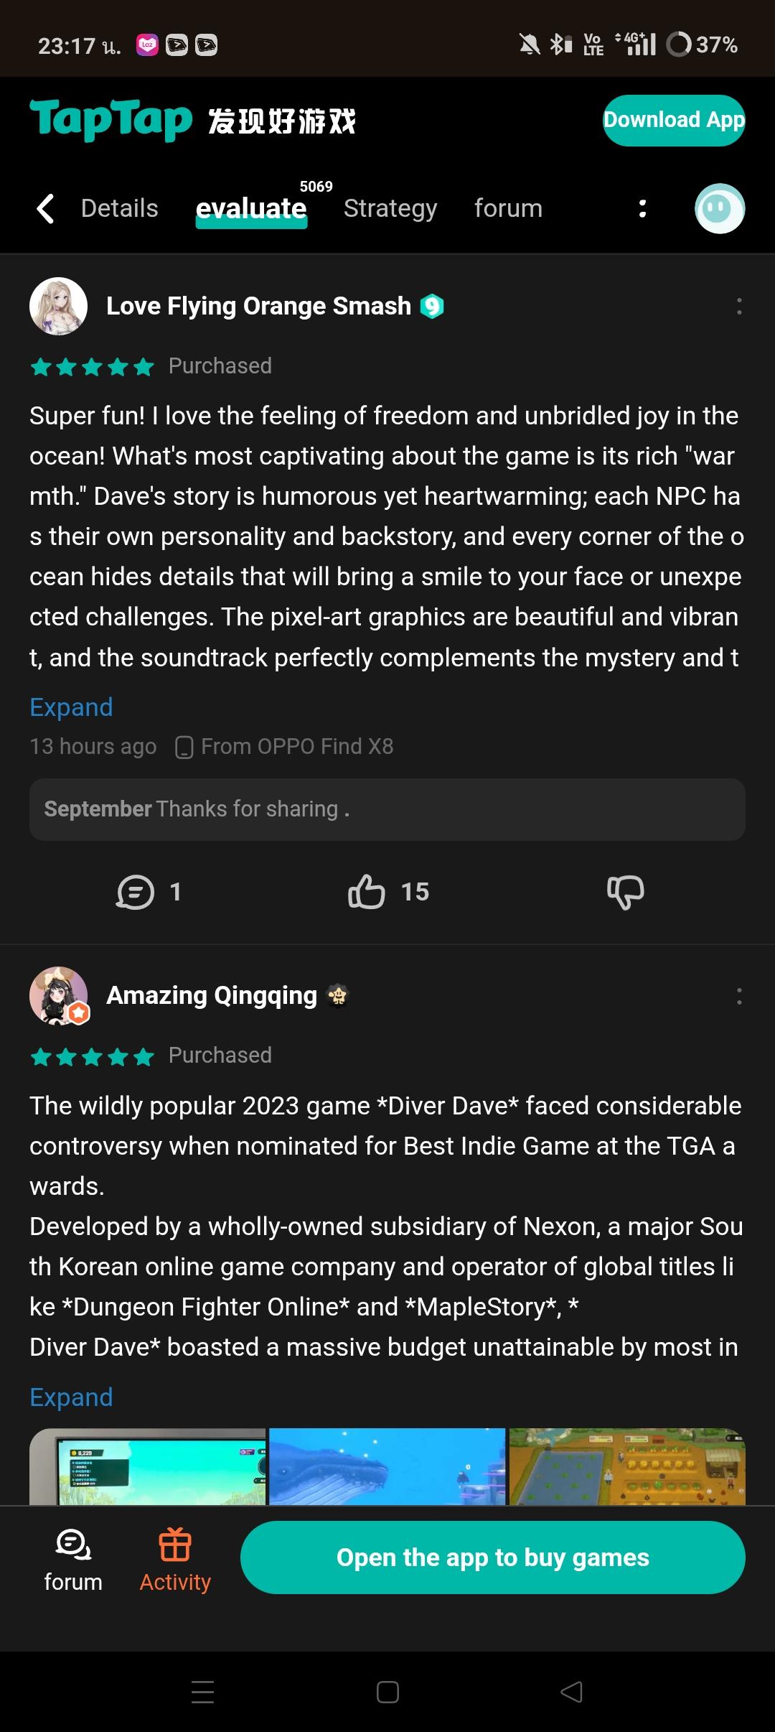This screenshot has height=1732, width=775.
Task: Open options for Love Flying Orange Smash review
Action: click(738, 307)
